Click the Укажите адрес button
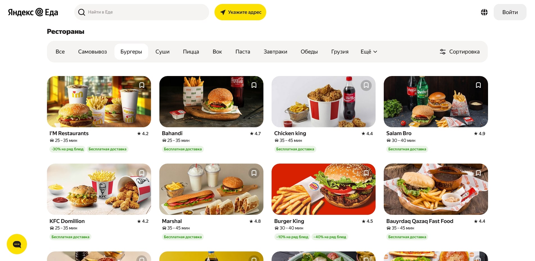 (240, 12)
